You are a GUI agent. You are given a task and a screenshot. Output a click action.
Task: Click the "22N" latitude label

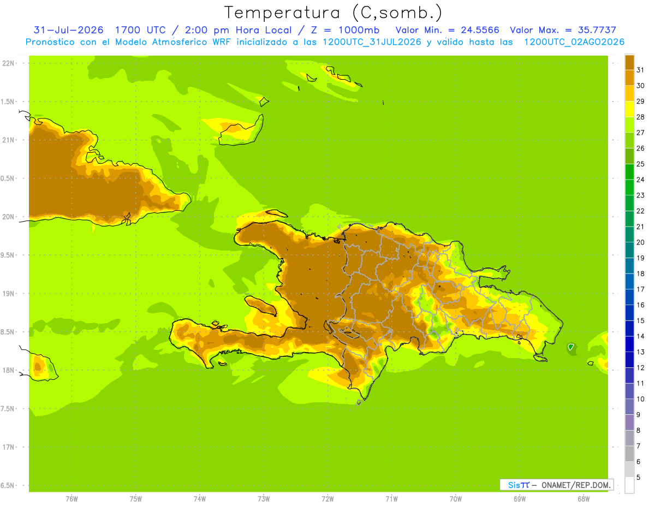click(8, 63)
